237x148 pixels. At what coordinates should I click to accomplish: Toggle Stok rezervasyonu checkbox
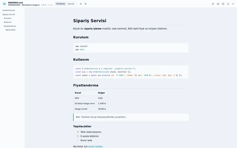(x=78, y=132)
